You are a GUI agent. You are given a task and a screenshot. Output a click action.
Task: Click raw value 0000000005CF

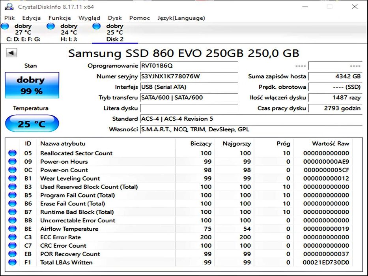(x=326, y=170)
